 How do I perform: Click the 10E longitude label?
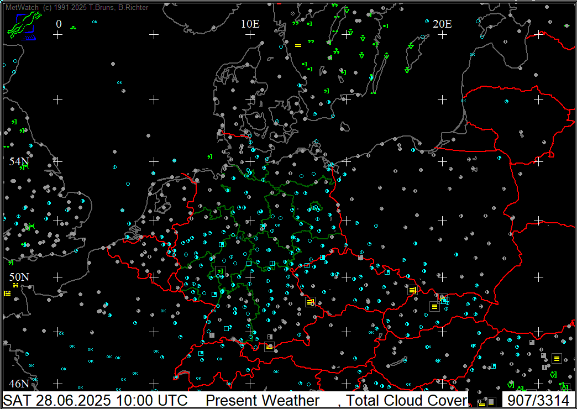click(x=250, y=24)
